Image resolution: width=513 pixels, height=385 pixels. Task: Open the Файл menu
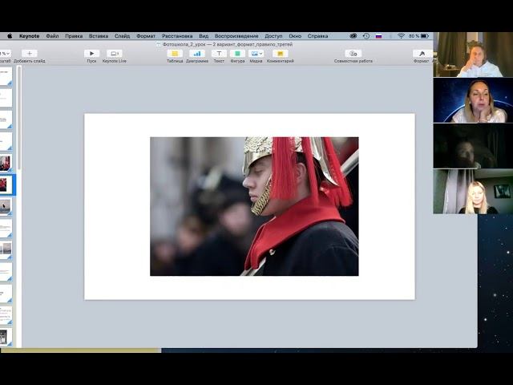(52, 36)
